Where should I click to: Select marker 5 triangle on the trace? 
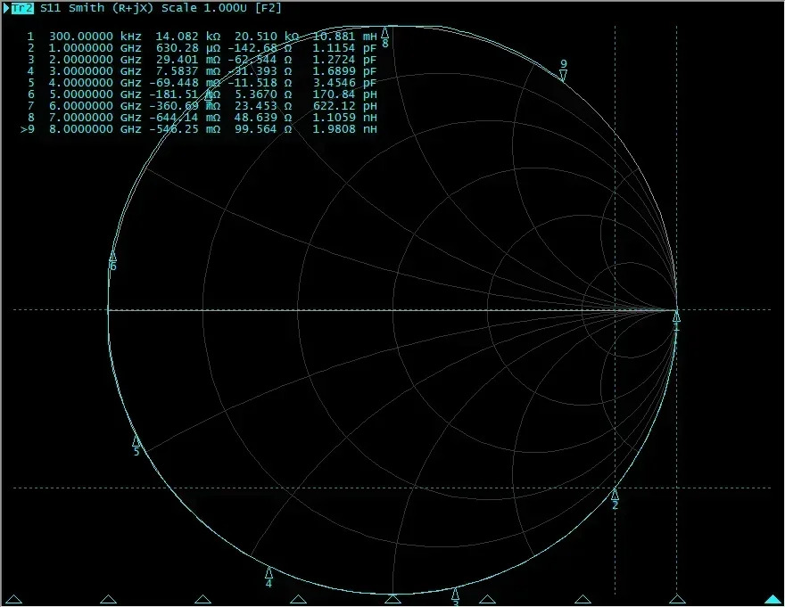coord(136,441)
